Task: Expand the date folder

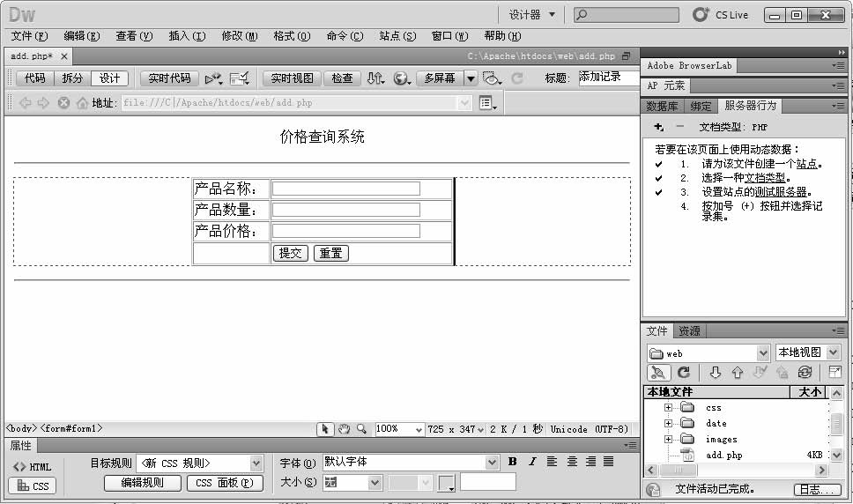Action: (668, 423)
